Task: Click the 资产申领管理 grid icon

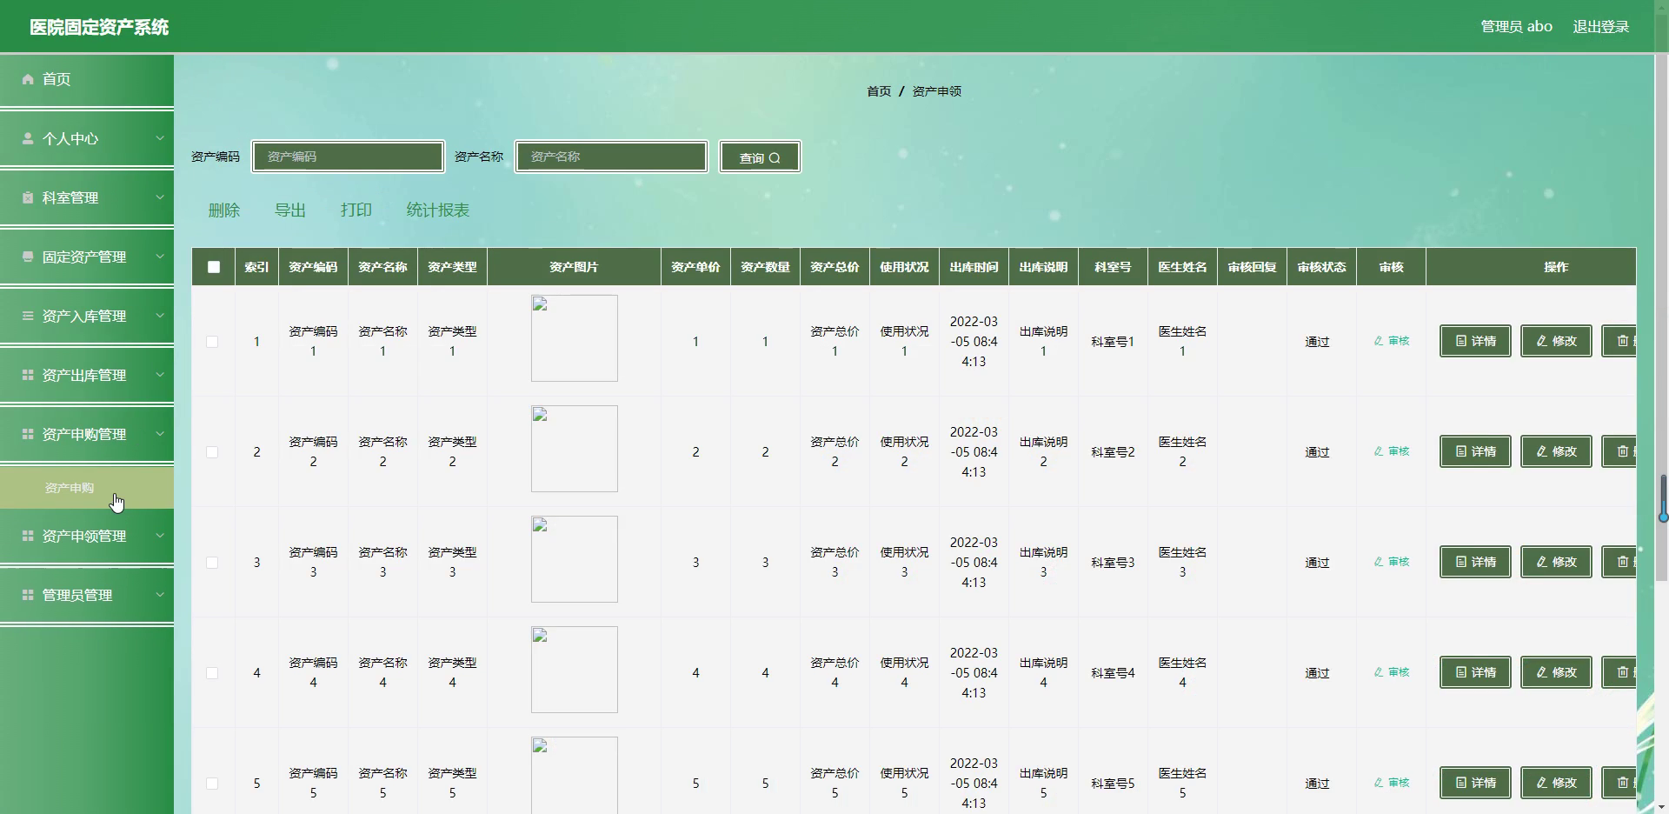Action: pyautogui.click(x=28, y=536)
